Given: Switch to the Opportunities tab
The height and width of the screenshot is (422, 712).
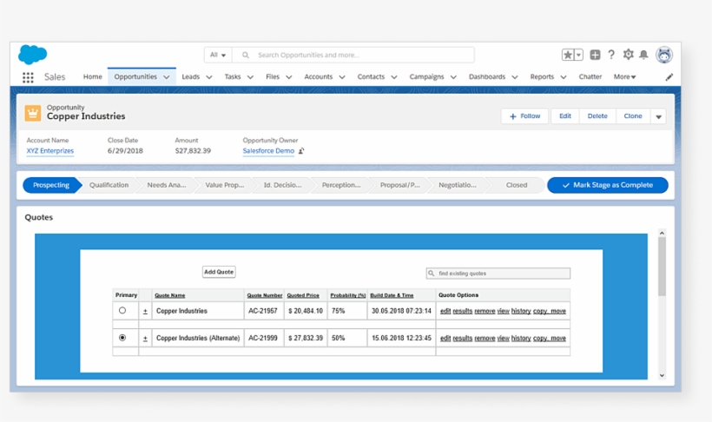Looking at the screenshot, I should [x=135, y=76].
